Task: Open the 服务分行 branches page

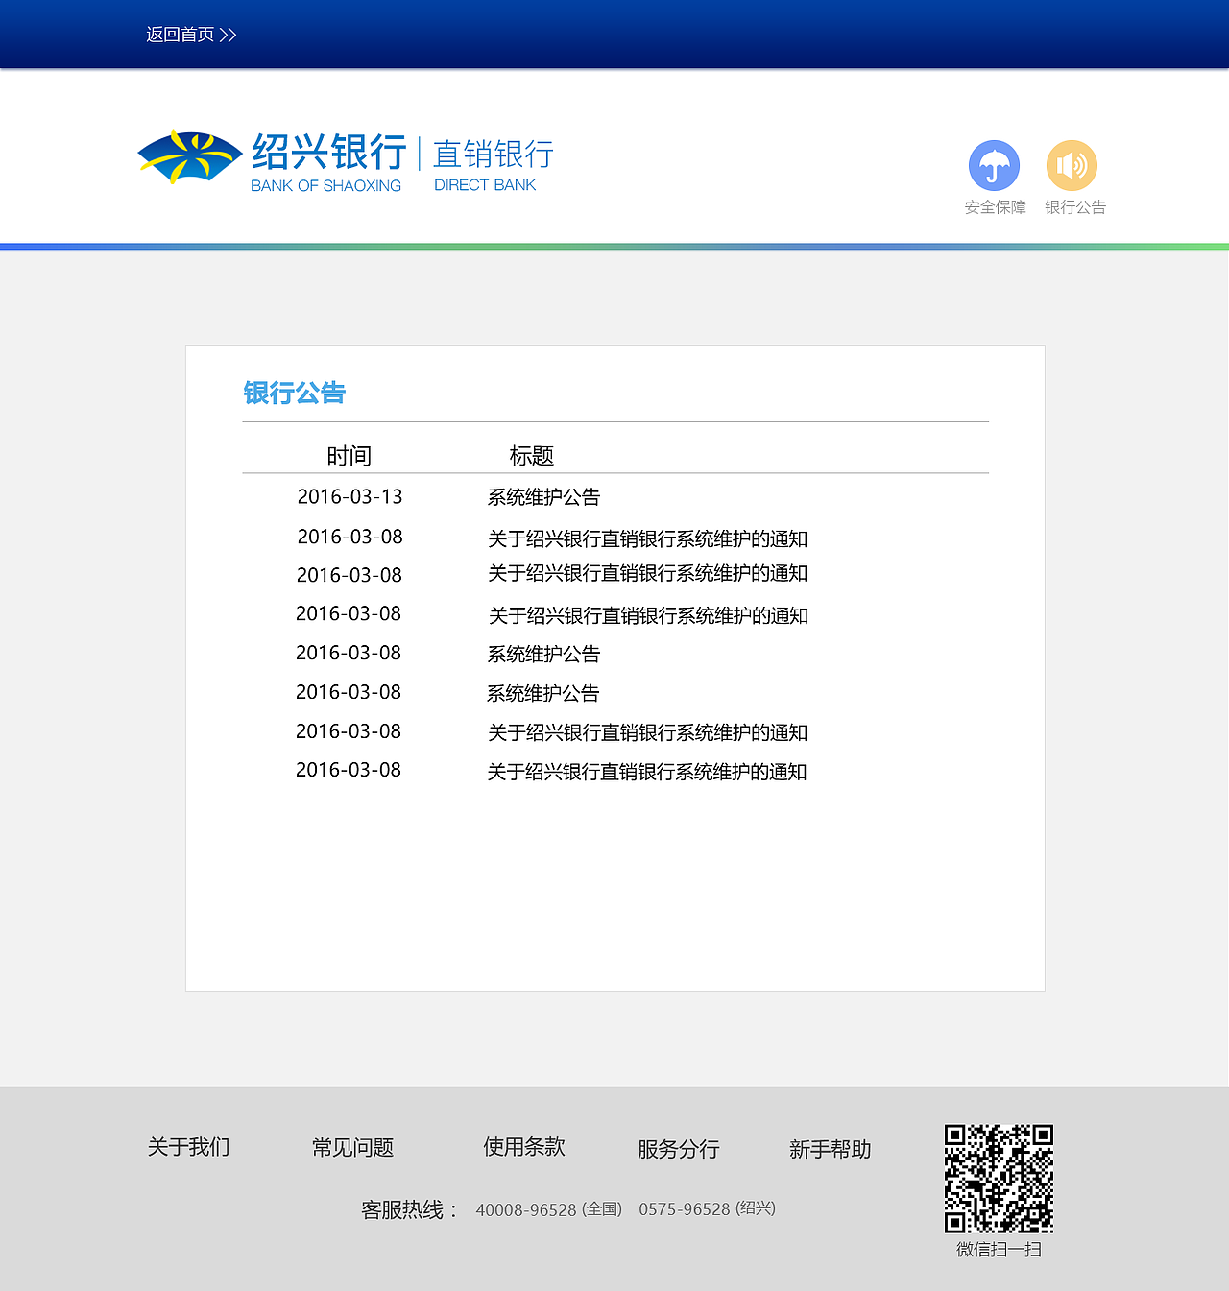Action: 678,1149
